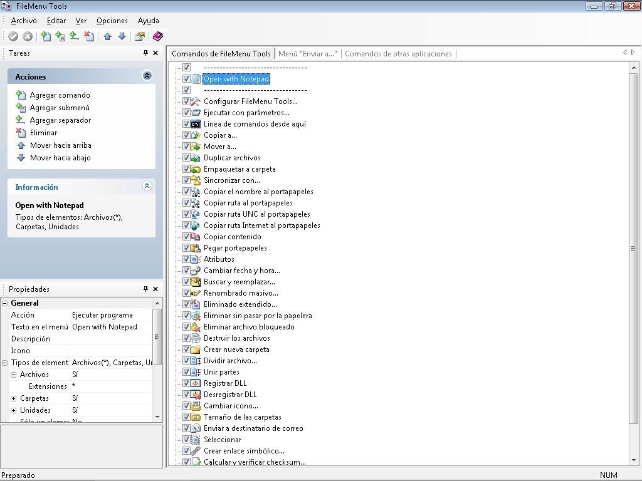This screenshot has width=642, height=481.
Task: Switch to Comandos de otras aplicaciones tab
Action: click(398, 54)
